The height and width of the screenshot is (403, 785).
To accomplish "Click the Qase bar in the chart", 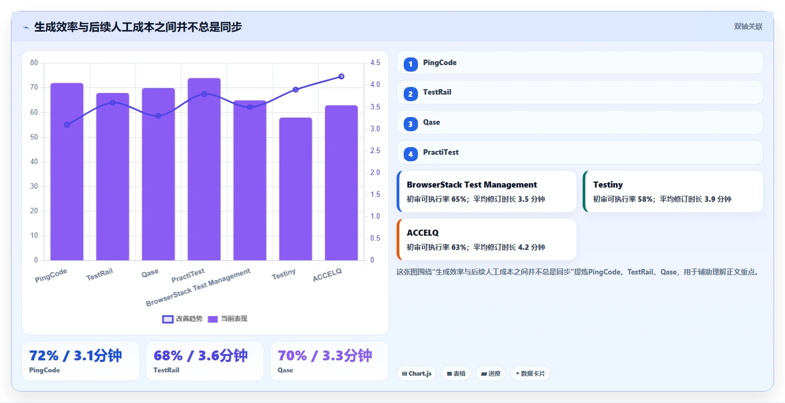I will click(158, 174).
